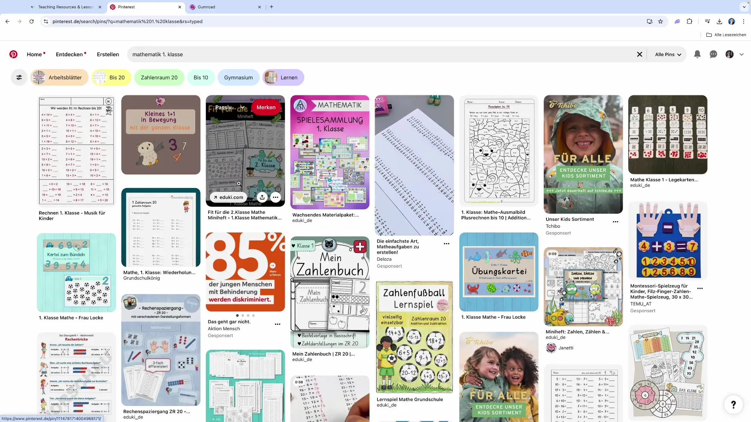
Task: Expand the Alle Pins dropdown
Action: click(668, 54)
